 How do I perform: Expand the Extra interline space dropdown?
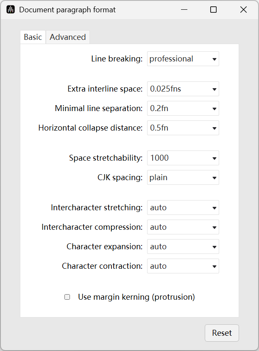pos(214,89)
